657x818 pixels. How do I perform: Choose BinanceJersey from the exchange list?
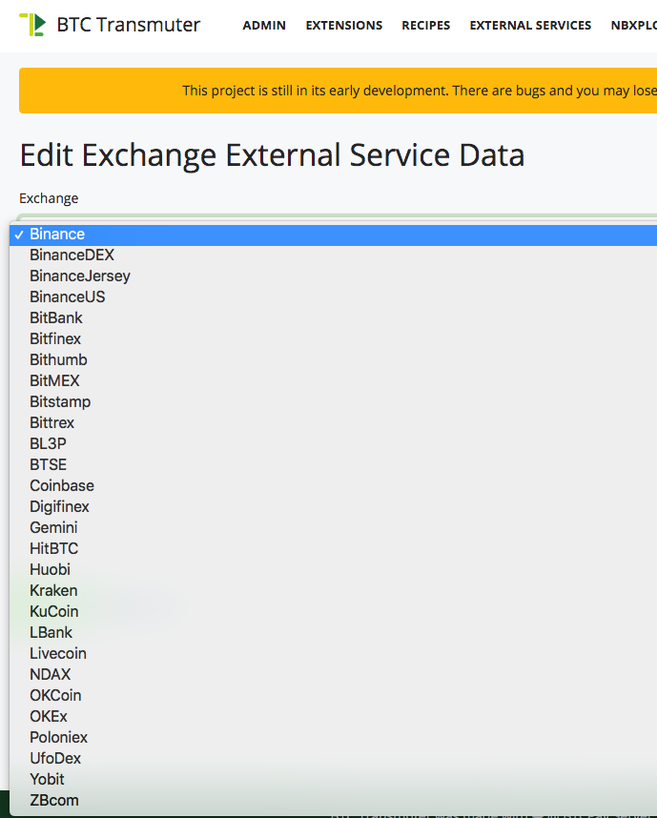click(x=333, y=276)
